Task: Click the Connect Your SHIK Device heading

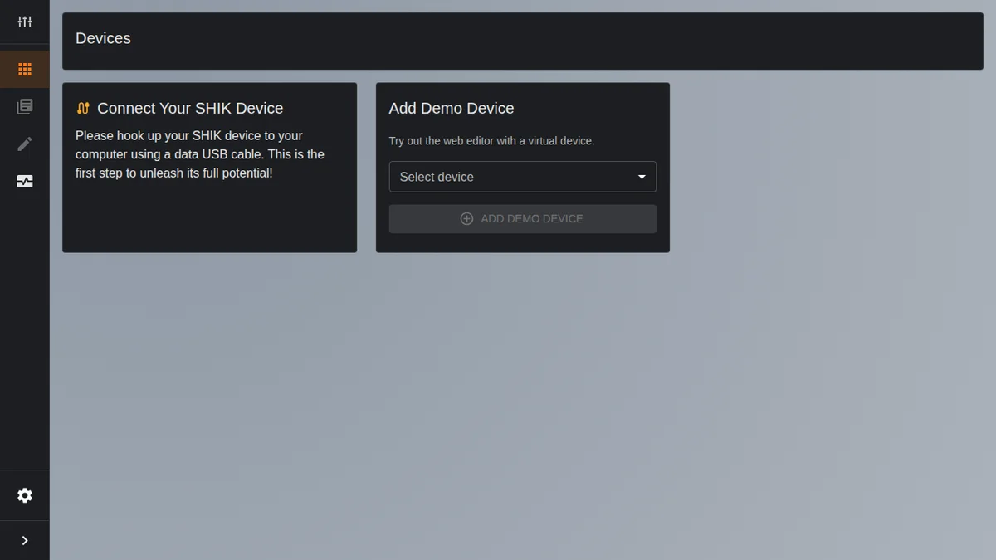Action: click(x=190, y=109)
